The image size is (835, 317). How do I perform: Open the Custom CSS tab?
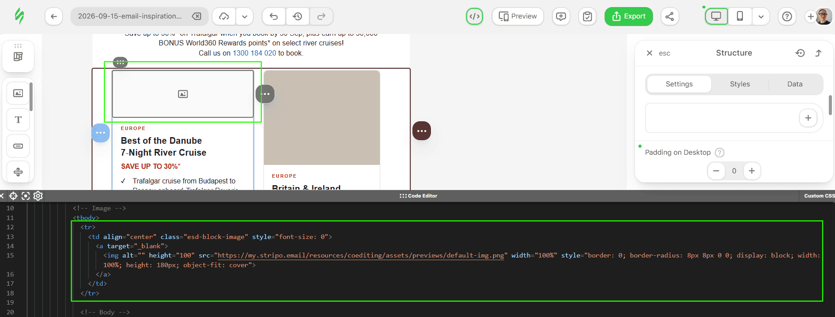819,196
